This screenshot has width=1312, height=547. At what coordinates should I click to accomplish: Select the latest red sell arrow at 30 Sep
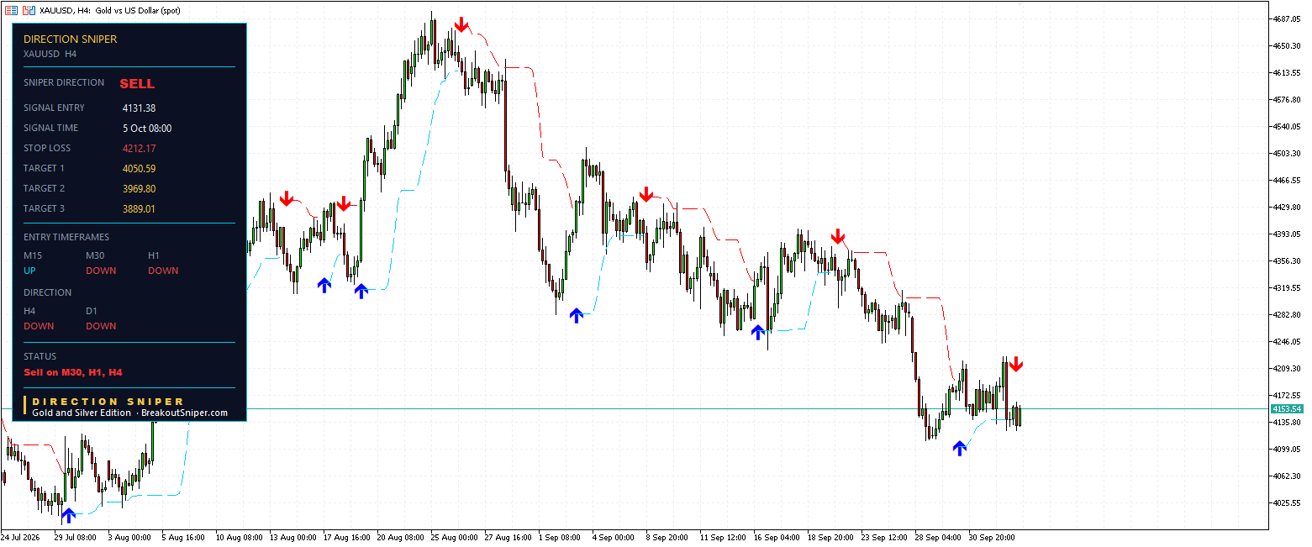(x=1016, y=364)
